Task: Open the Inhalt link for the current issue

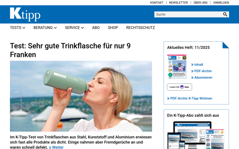Action: pyautogui.click(x=197, y=65)
